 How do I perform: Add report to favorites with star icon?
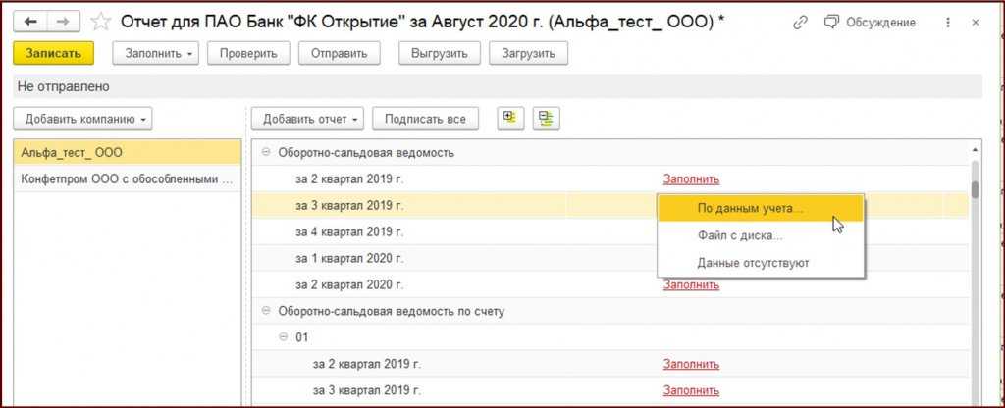[x=101, y=23]
